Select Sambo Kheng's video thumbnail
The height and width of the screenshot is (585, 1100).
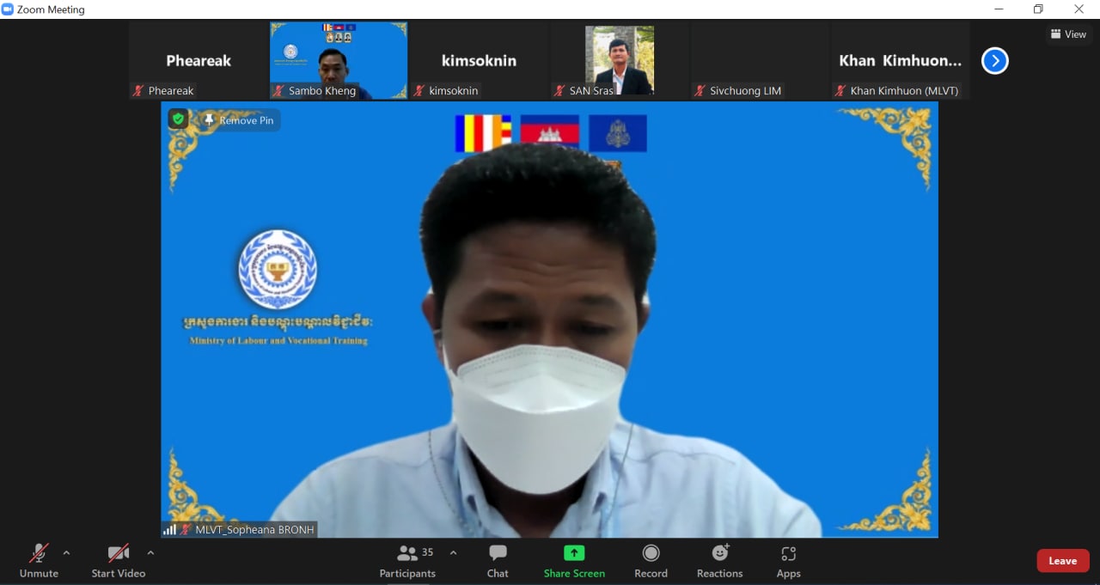point(339,60)
